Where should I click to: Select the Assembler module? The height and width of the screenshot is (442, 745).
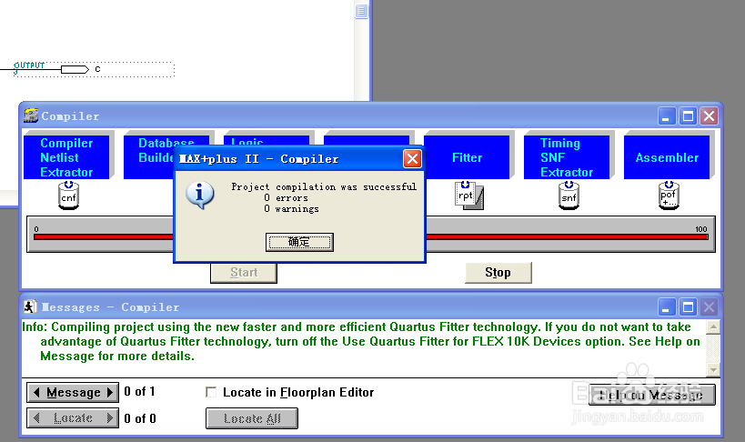[667, 157]
